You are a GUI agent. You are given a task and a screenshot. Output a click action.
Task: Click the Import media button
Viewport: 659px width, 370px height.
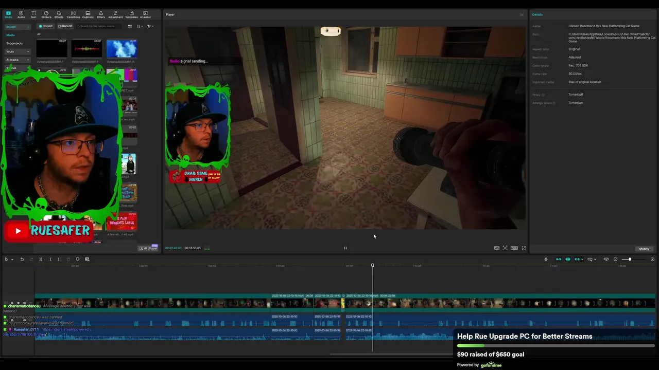(x=46, y=26)
